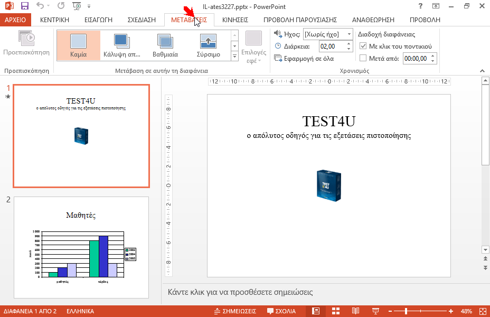Switch to the ΚΕΝΤΡΙΚΗ tab
The height and width of the screenshot is (317, 490).
[x=54, y=20]
